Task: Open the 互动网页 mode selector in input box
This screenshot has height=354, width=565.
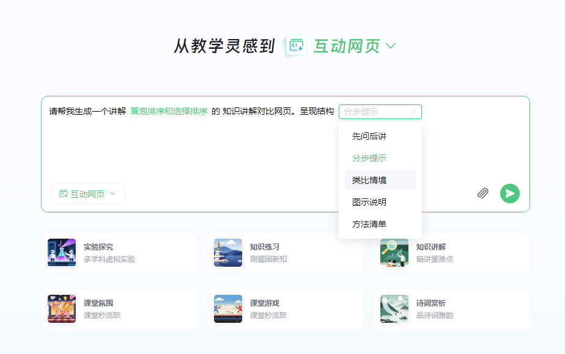Action: [88, 193]
